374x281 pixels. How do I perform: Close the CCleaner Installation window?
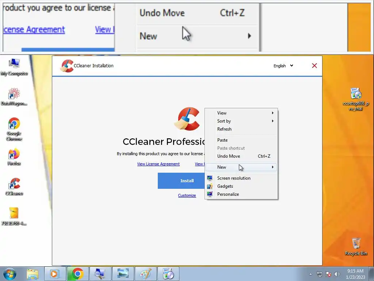314,66
